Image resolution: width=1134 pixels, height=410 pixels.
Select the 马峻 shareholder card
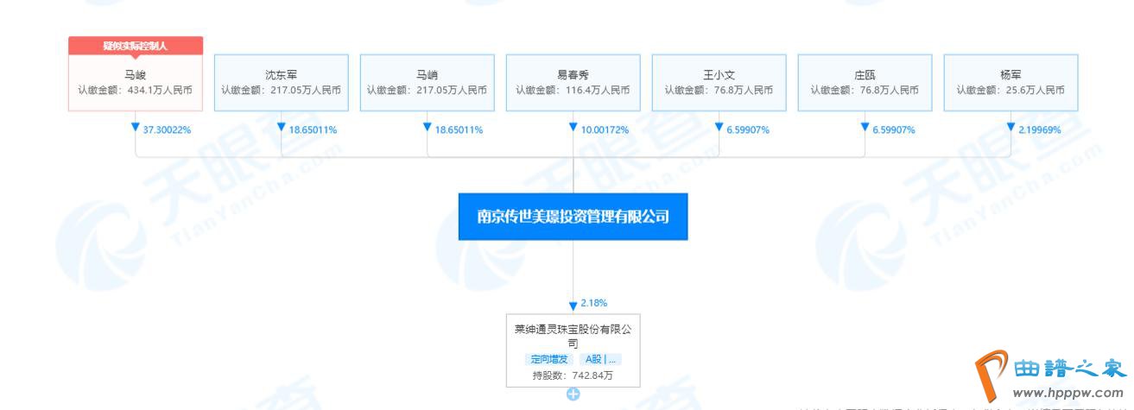136,83
